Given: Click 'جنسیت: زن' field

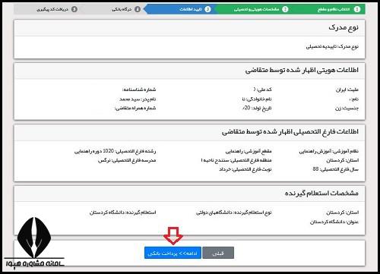Looking at the screenshot, I should (x=347, y=109).
